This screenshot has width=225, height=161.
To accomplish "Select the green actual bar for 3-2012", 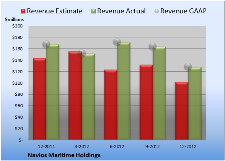I will [88, 97].
